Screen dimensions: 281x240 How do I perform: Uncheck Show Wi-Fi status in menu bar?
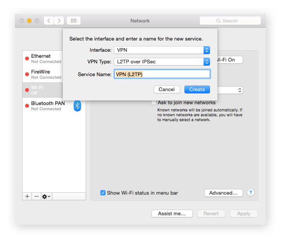click(103, 193)
